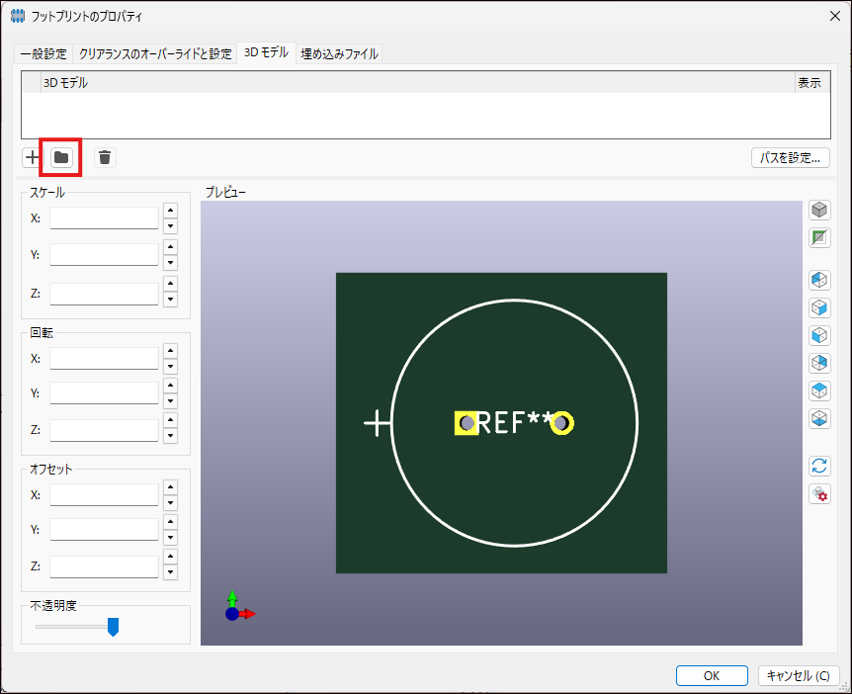Click the パスを設定... button
Image resolution: width=852 pixels, height=694 pixels.
[x=790, y=157]
